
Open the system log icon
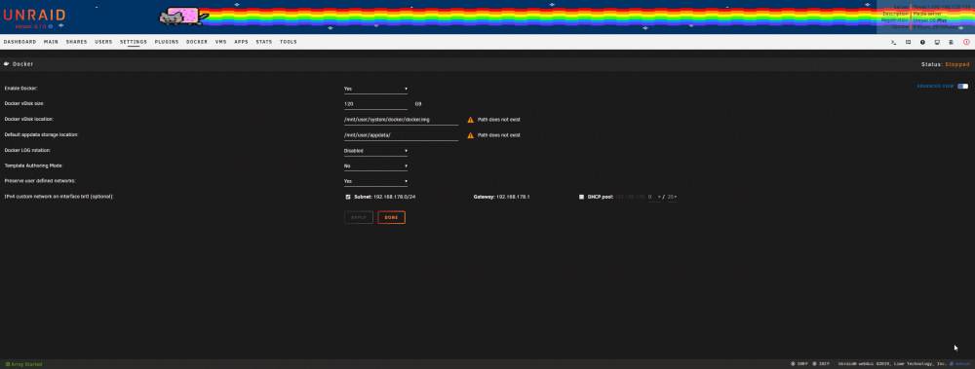[x=952, y=42]
